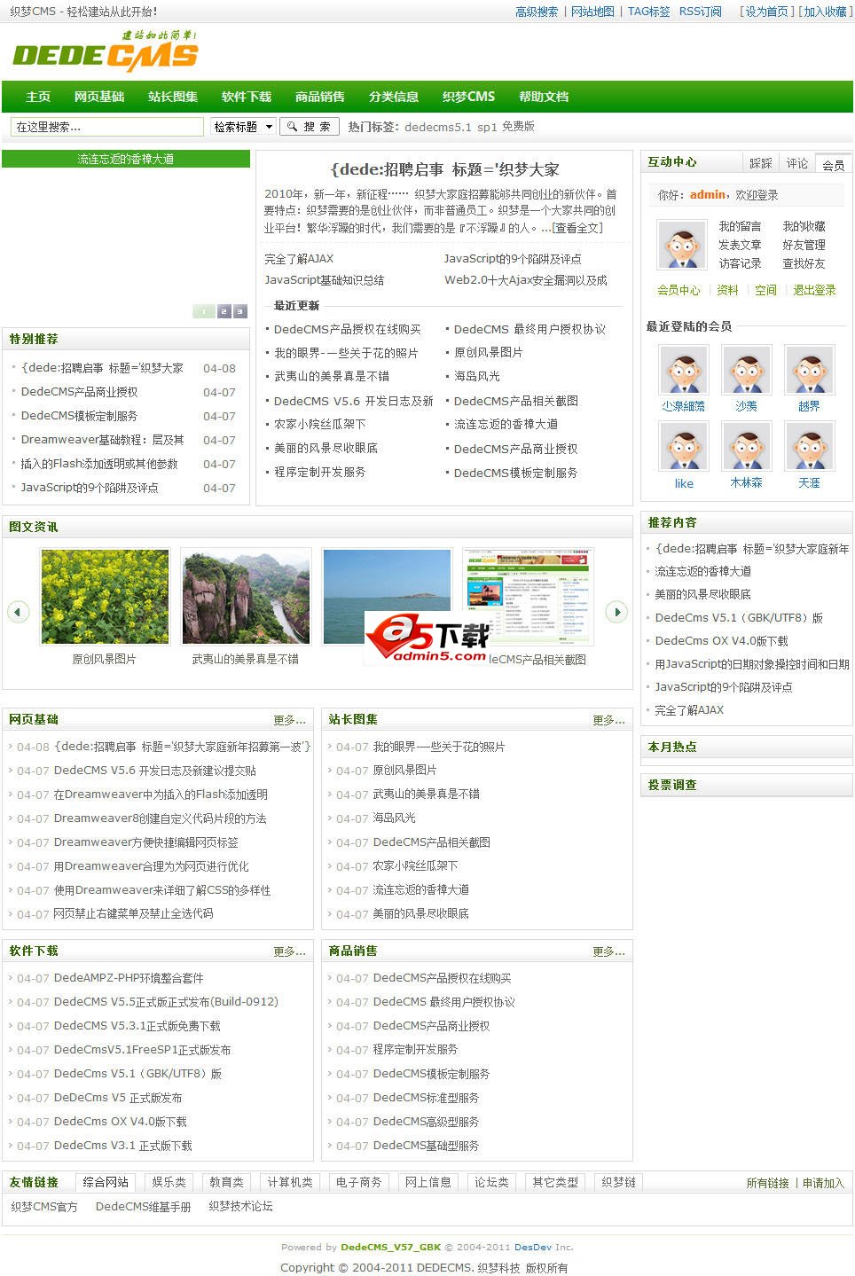Viewport: 855px width, 1276px height.
Task: Select the 综合网站 friend links tab
Action: pyautogui.click(x=106, y=1182)
